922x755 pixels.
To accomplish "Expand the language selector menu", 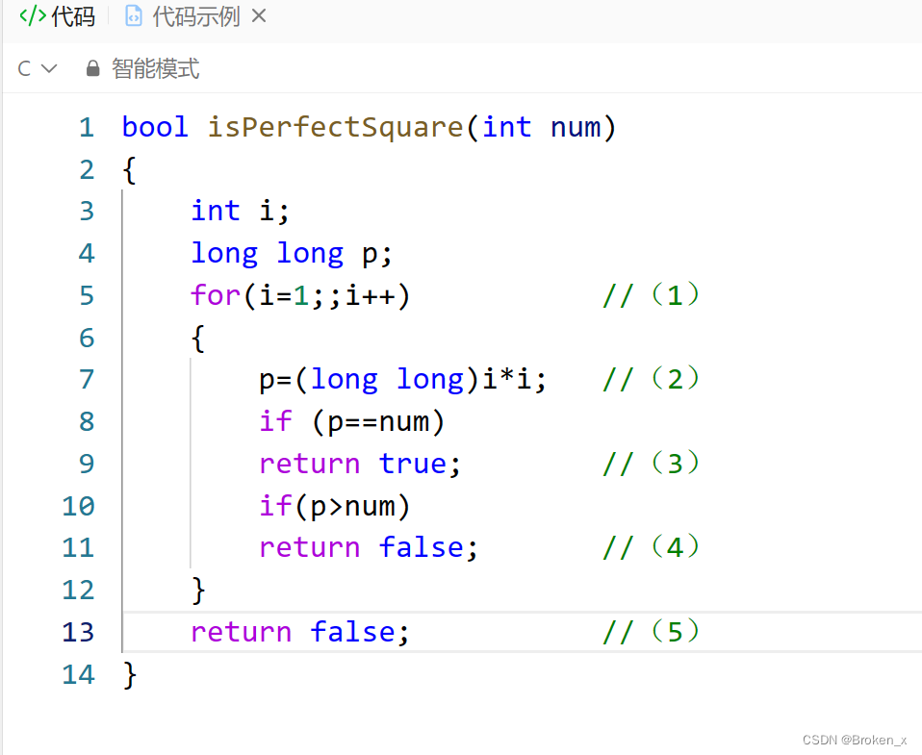I will pos(36,68).
